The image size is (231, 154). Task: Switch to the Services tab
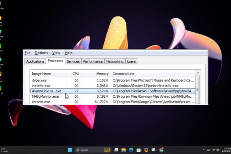[73, 61]
